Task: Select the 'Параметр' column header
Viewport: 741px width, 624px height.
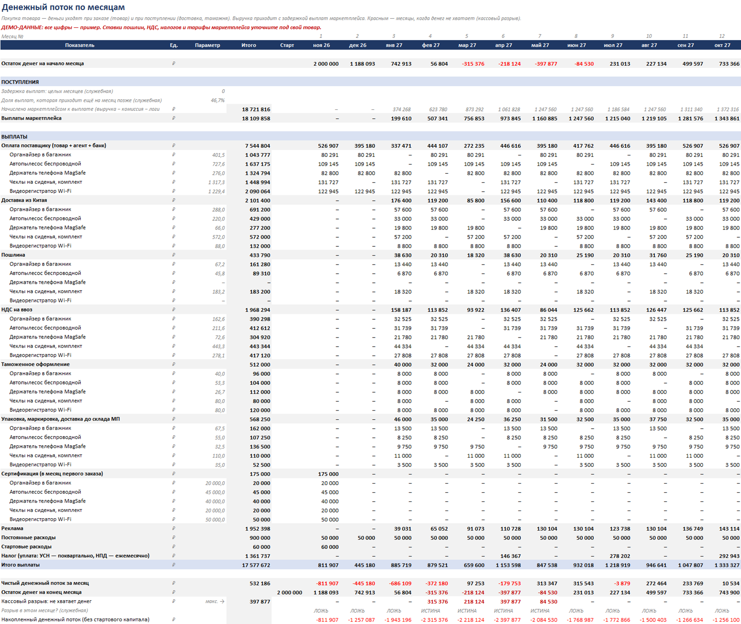Action: point(207,45)
